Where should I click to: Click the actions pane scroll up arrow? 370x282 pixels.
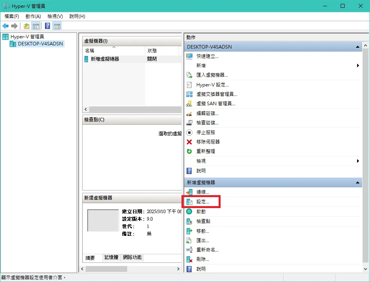point(366,45)
